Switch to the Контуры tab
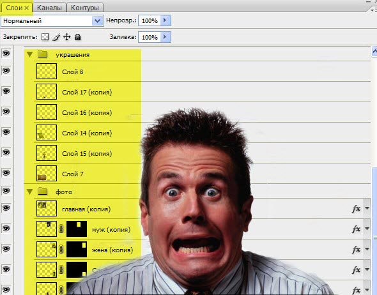377x295 pixels. click(x=84, y=8)
